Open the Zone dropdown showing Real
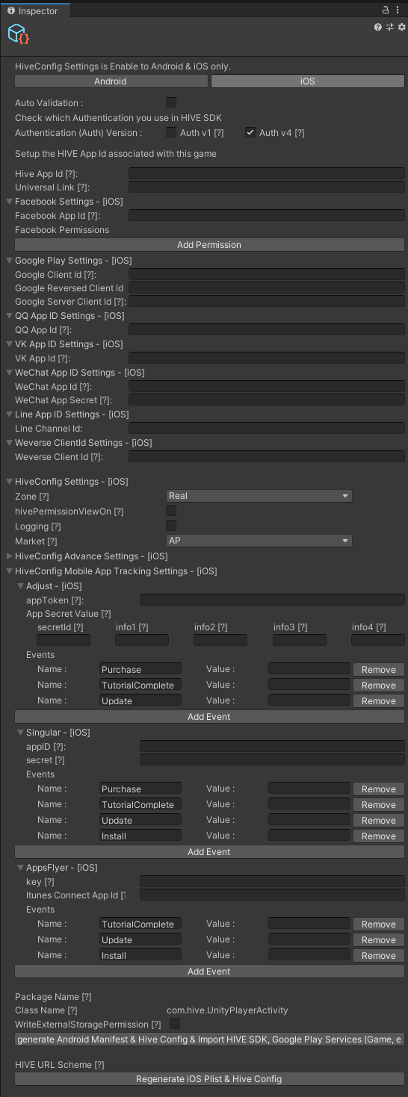408x1097 pixels. coord(259,496)
